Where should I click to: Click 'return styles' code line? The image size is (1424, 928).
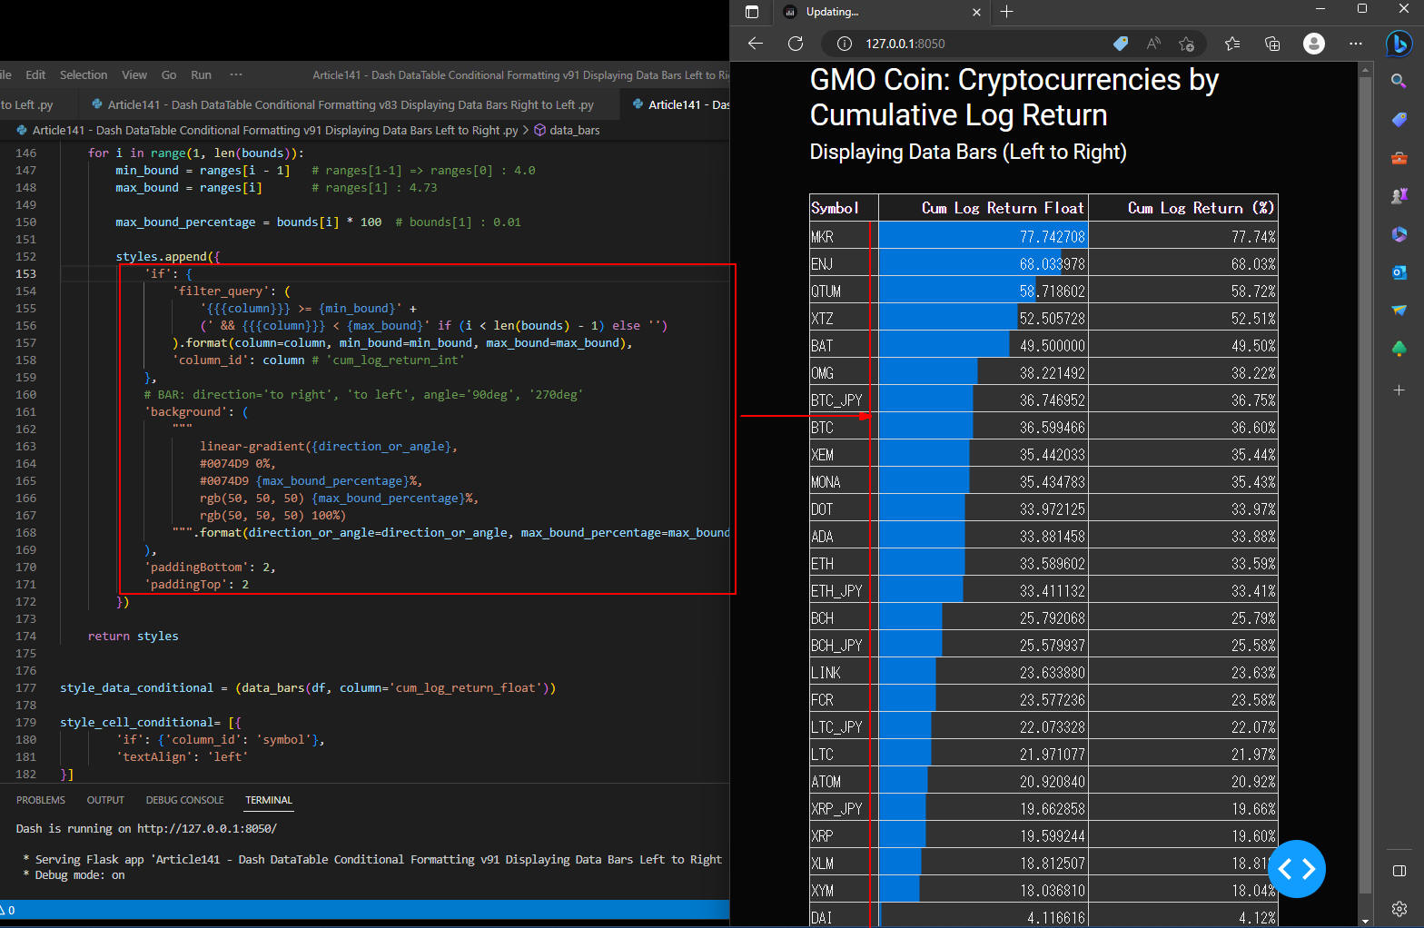click(x=133, y=636)
